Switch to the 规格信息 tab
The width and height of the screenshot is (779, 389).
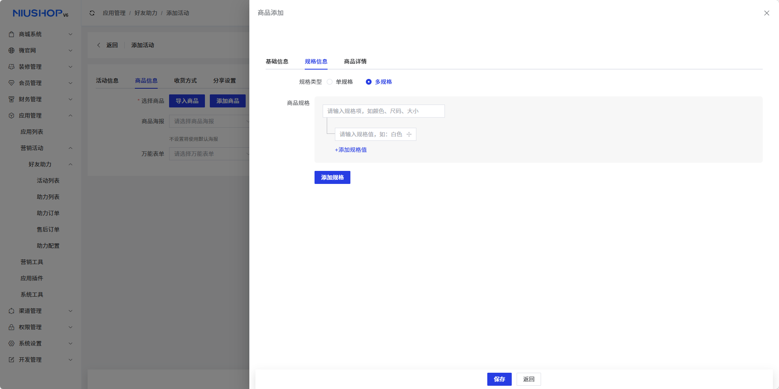coord(316,61)
